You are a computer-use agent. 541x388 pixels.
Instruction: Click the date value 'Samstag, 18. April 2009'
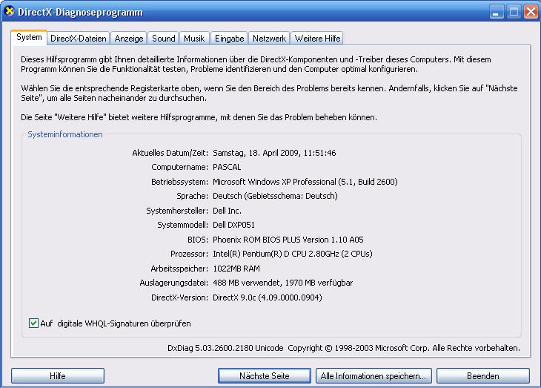click(x=274, y=153)
